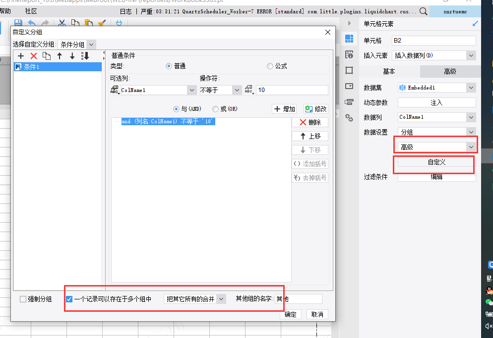Screen dimensions: 493x338
Task: Click the 注入 dynamic parameter button
Action: pyautogui.click(x=437, y=102)
